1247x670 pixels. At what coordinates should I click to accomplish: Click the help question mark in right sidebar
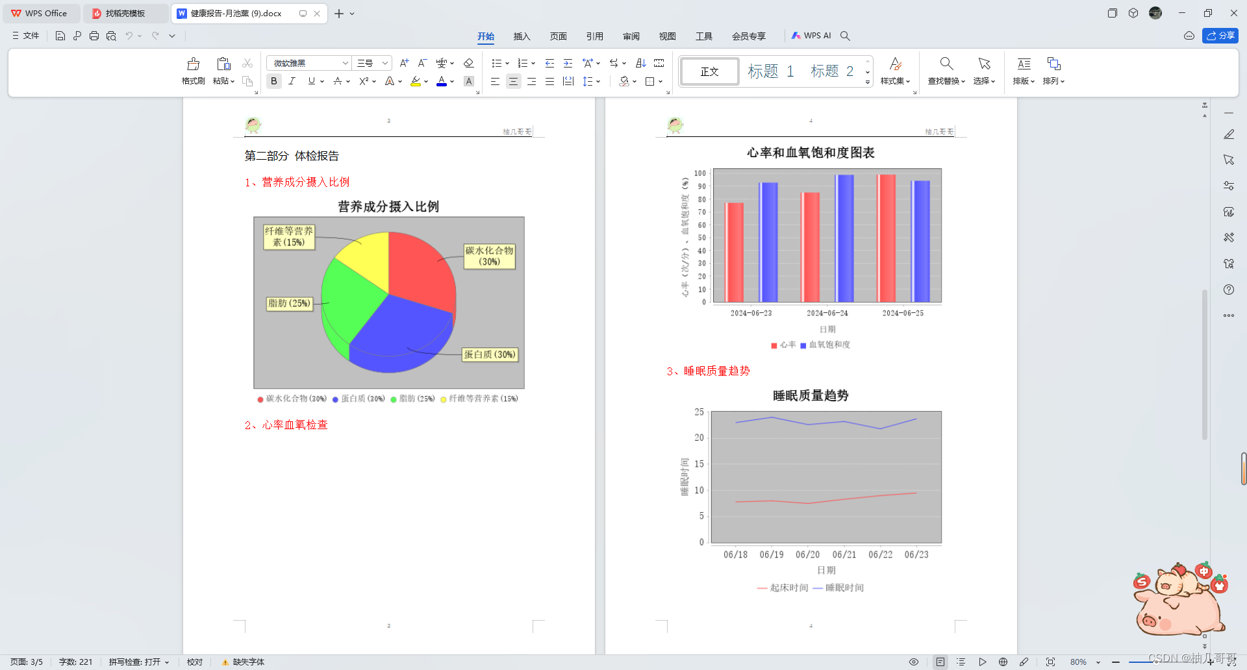coord(1229,290)
